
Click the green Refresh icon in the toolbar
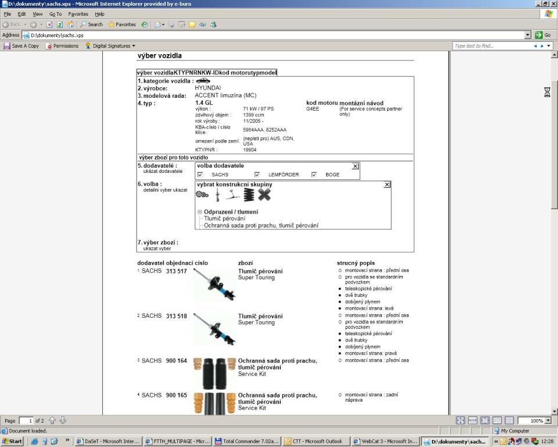click(60, 24)
